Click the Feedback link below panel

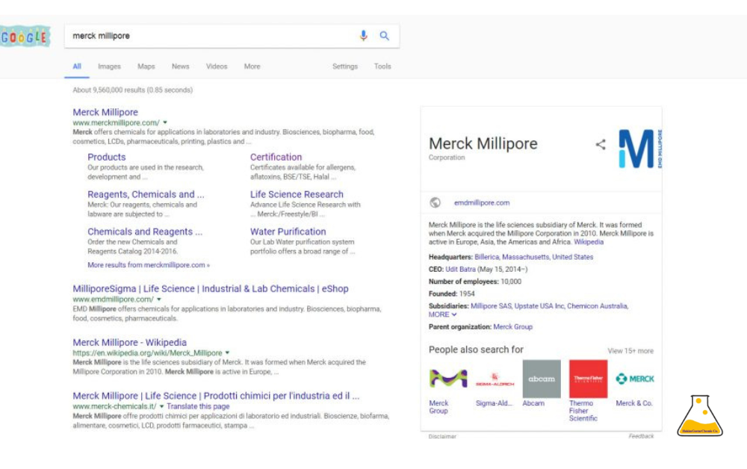tap(641, 435)
